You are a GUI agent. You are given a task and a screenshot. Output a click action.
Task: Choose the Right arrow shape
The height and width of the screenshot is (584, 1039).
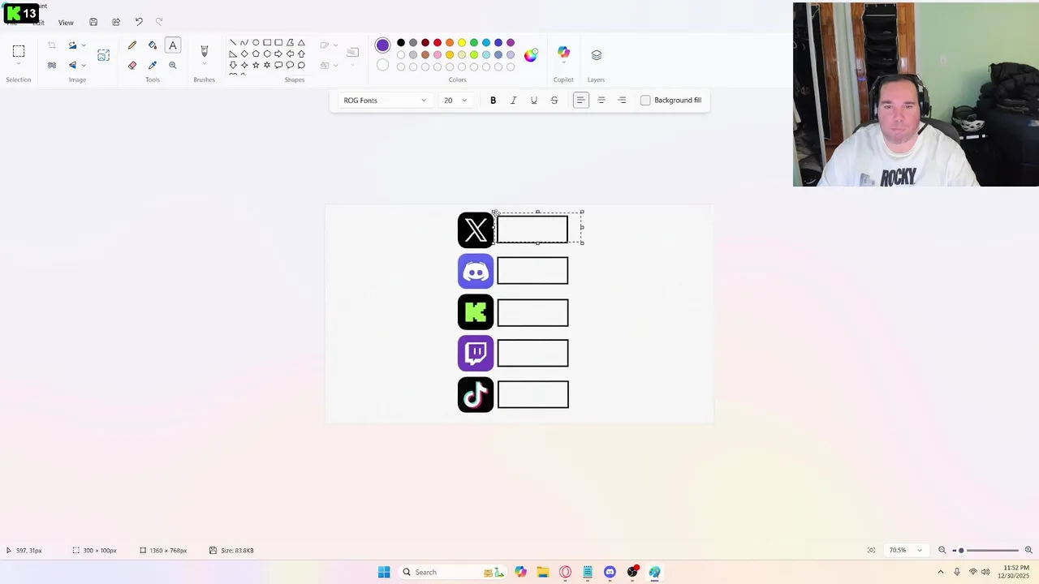click(278, 54)
